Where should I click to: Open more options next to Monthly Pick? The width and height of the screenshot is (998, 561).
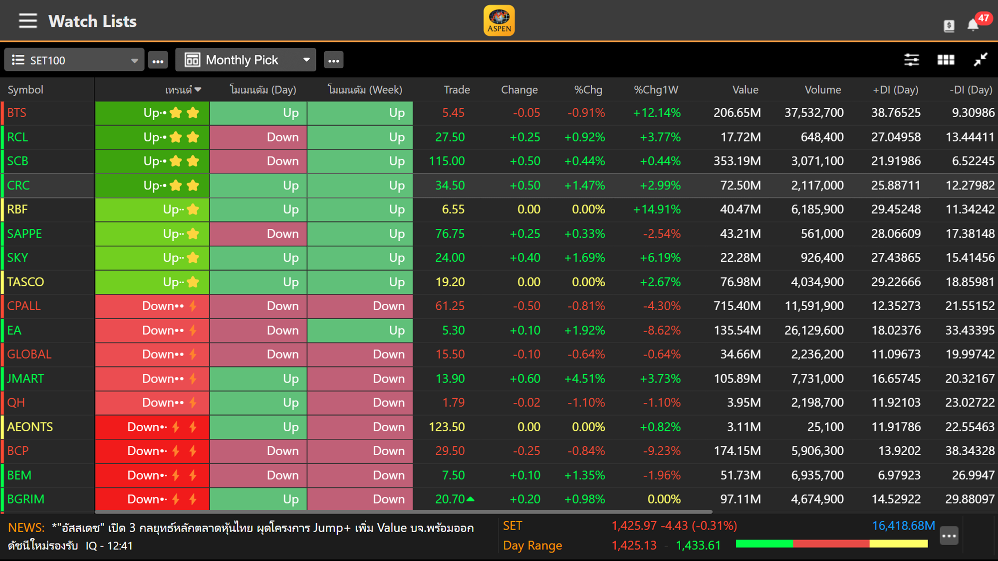[334, 60]
